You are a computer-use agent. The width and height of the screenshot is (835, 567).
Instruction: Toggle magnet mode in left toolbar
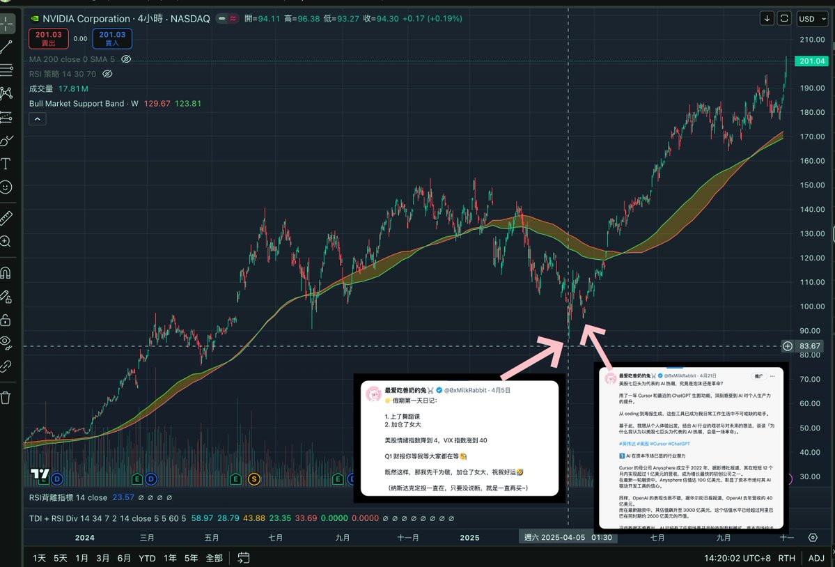(6, 272)
